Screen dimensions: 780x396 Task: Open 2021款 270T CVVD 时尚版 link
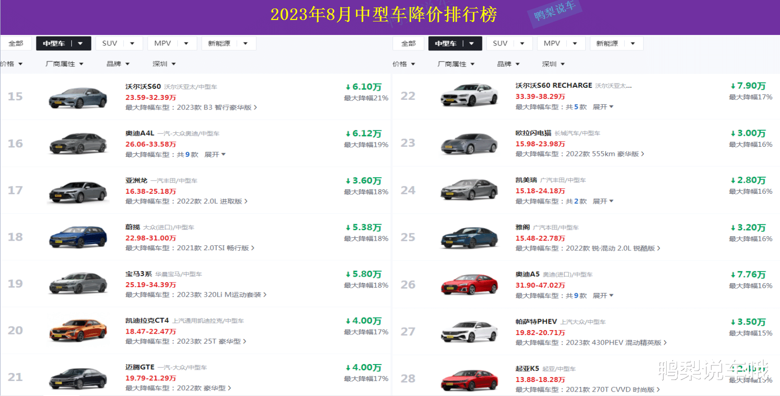[613, 390]
